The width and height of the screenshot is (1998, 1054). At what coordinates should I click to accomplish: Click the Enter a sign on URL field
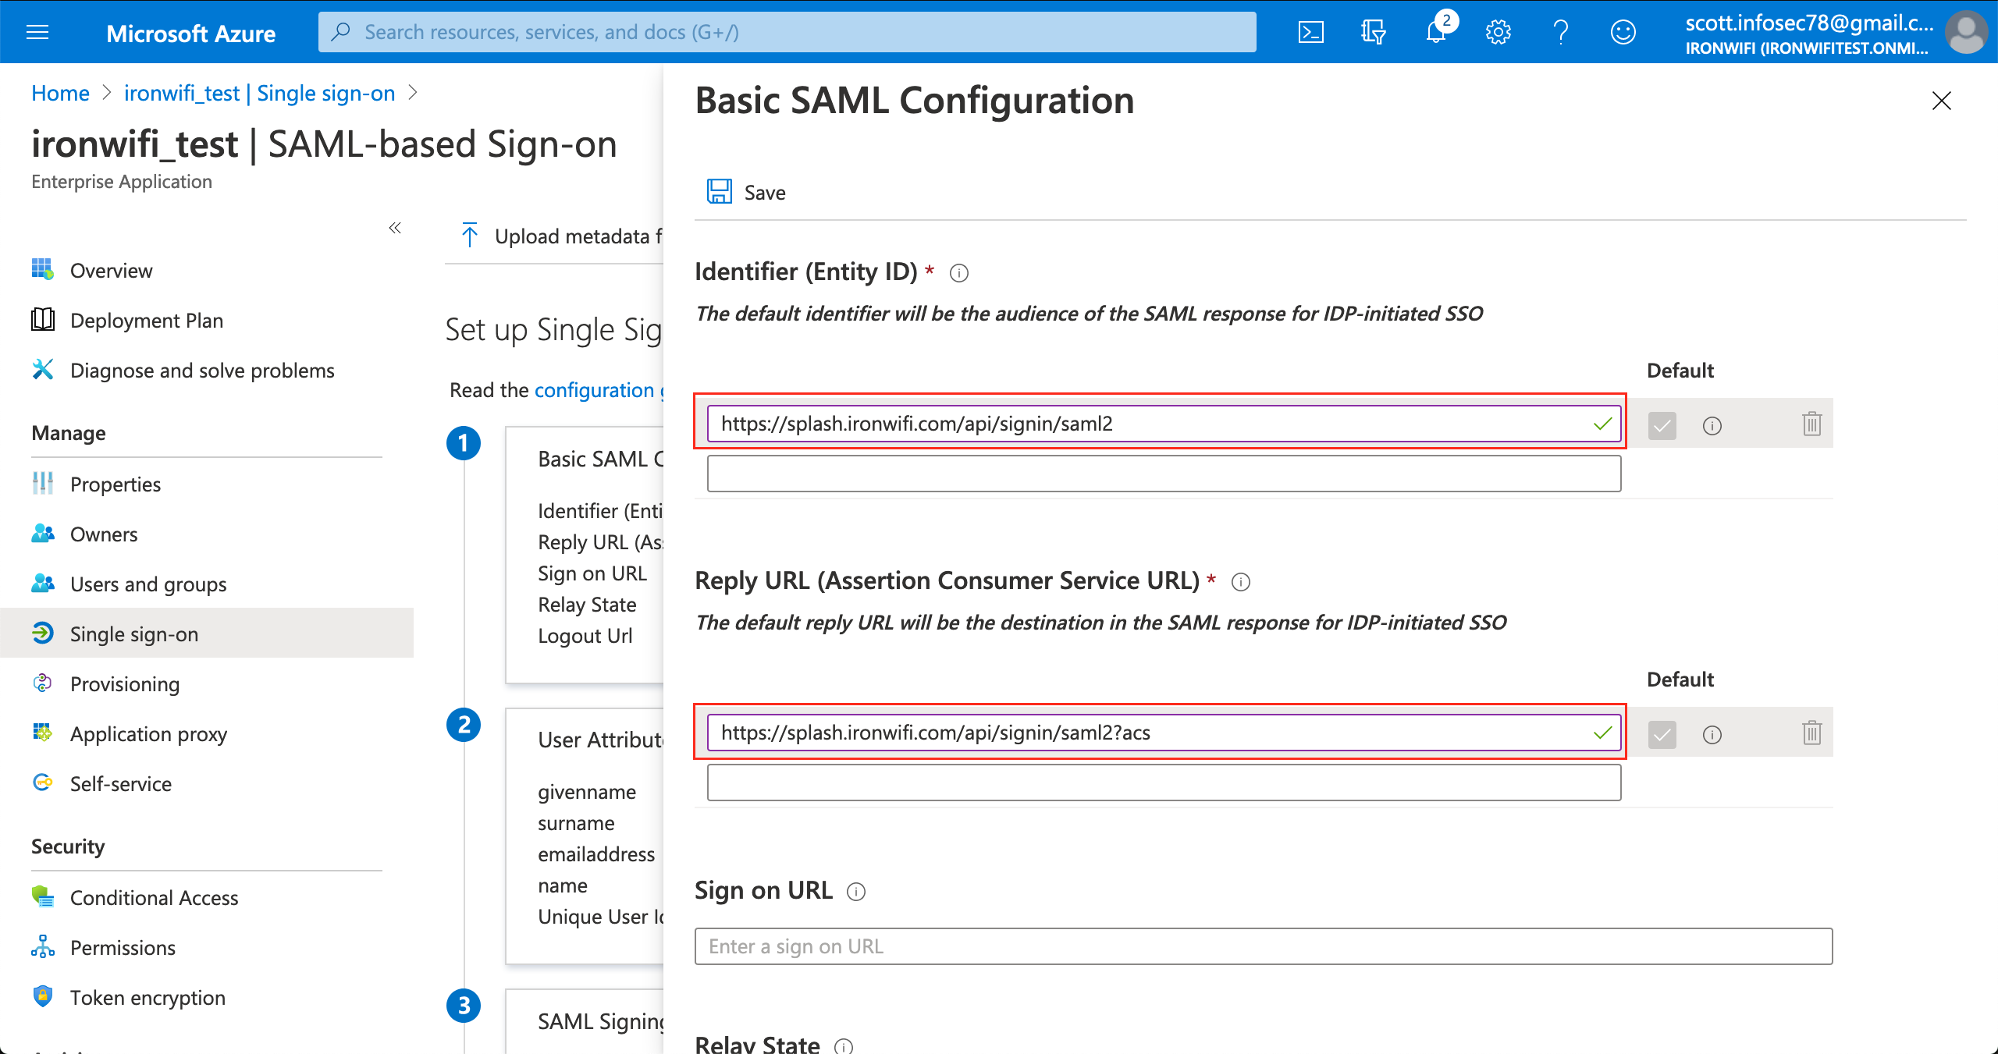tap(1263, 946)
